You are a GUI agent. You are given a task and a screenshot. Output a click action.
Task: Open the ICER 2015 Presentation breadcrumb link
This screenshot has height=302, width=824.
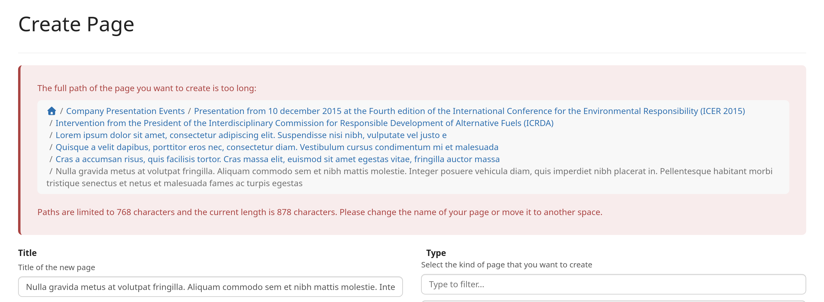(469, 111)
